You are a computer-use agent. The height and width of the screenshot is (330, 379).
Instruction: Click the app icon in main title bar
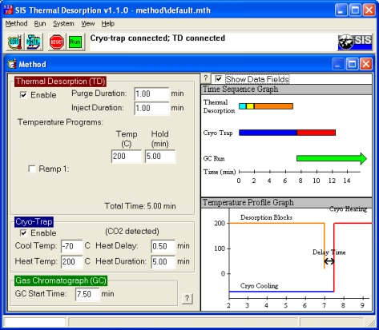8,10
